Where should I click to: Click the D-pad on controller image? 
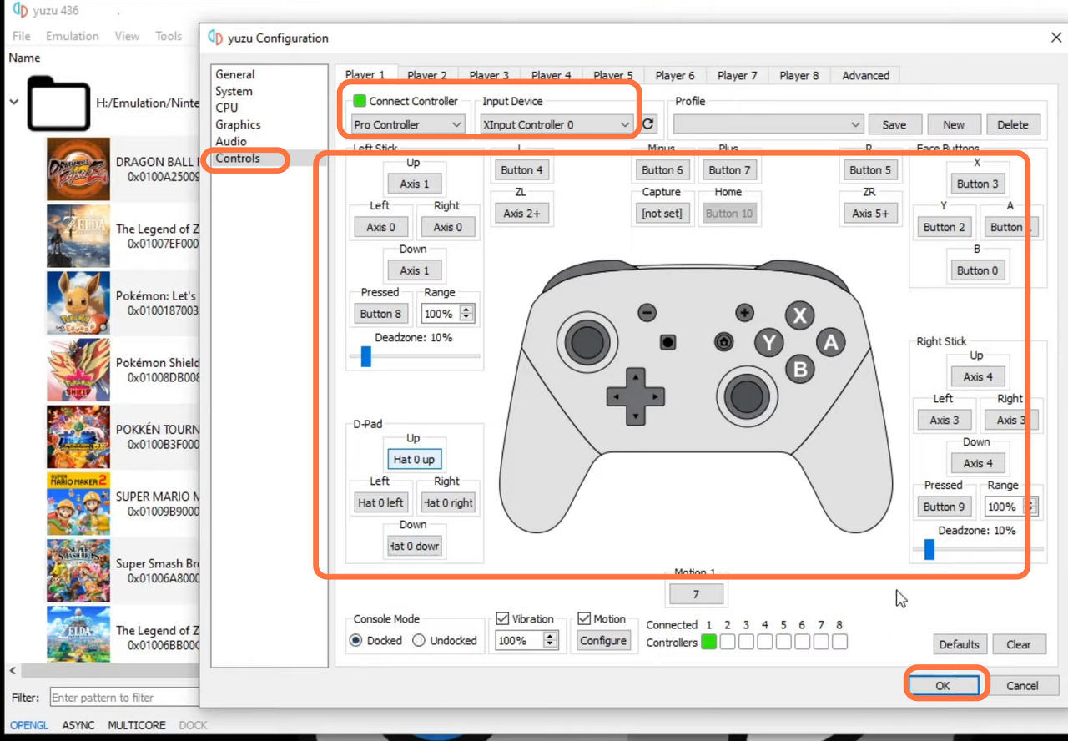pyautogui.click(x=635, y=396)
